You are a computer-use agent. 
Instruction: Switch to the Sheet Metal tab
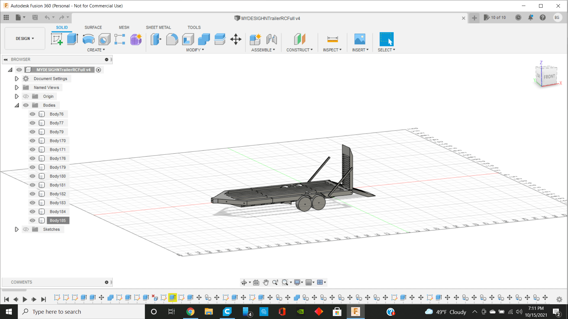tap(158, 27)
